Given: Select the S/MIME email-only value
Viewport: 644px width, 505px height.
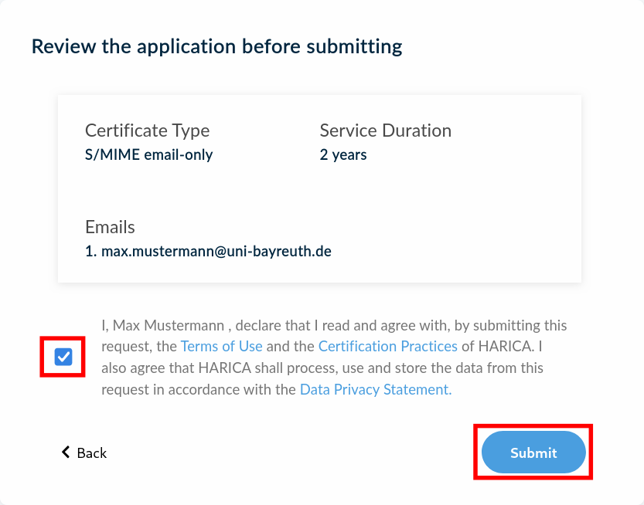Looking at the screenshot, I should click(x=148, y=154).
